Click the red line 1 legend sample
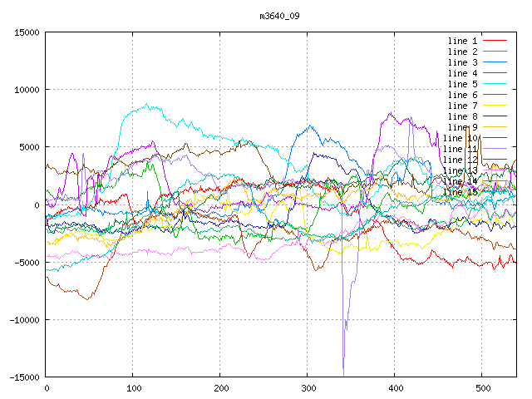532x399 pixels. coord(495,41)
